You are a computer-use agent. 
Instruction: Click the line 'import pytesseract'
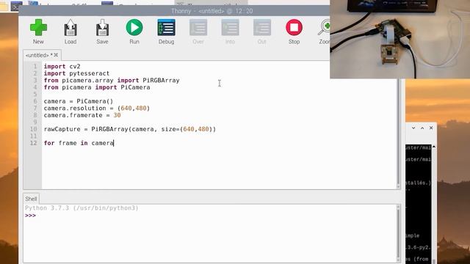click(76, 73)
